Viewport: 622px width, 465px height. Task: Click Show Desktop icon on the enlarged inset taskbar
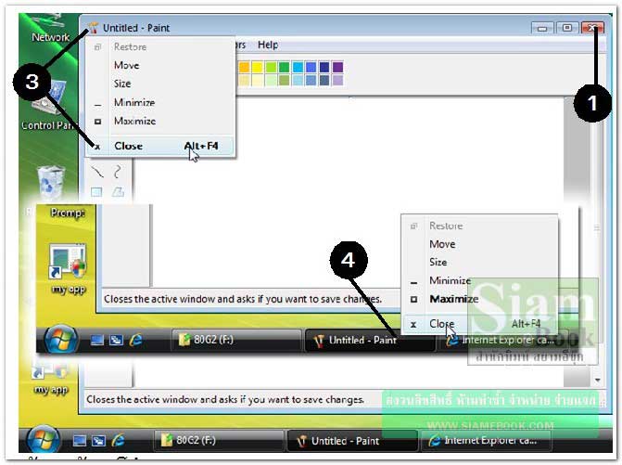[96, 340]
